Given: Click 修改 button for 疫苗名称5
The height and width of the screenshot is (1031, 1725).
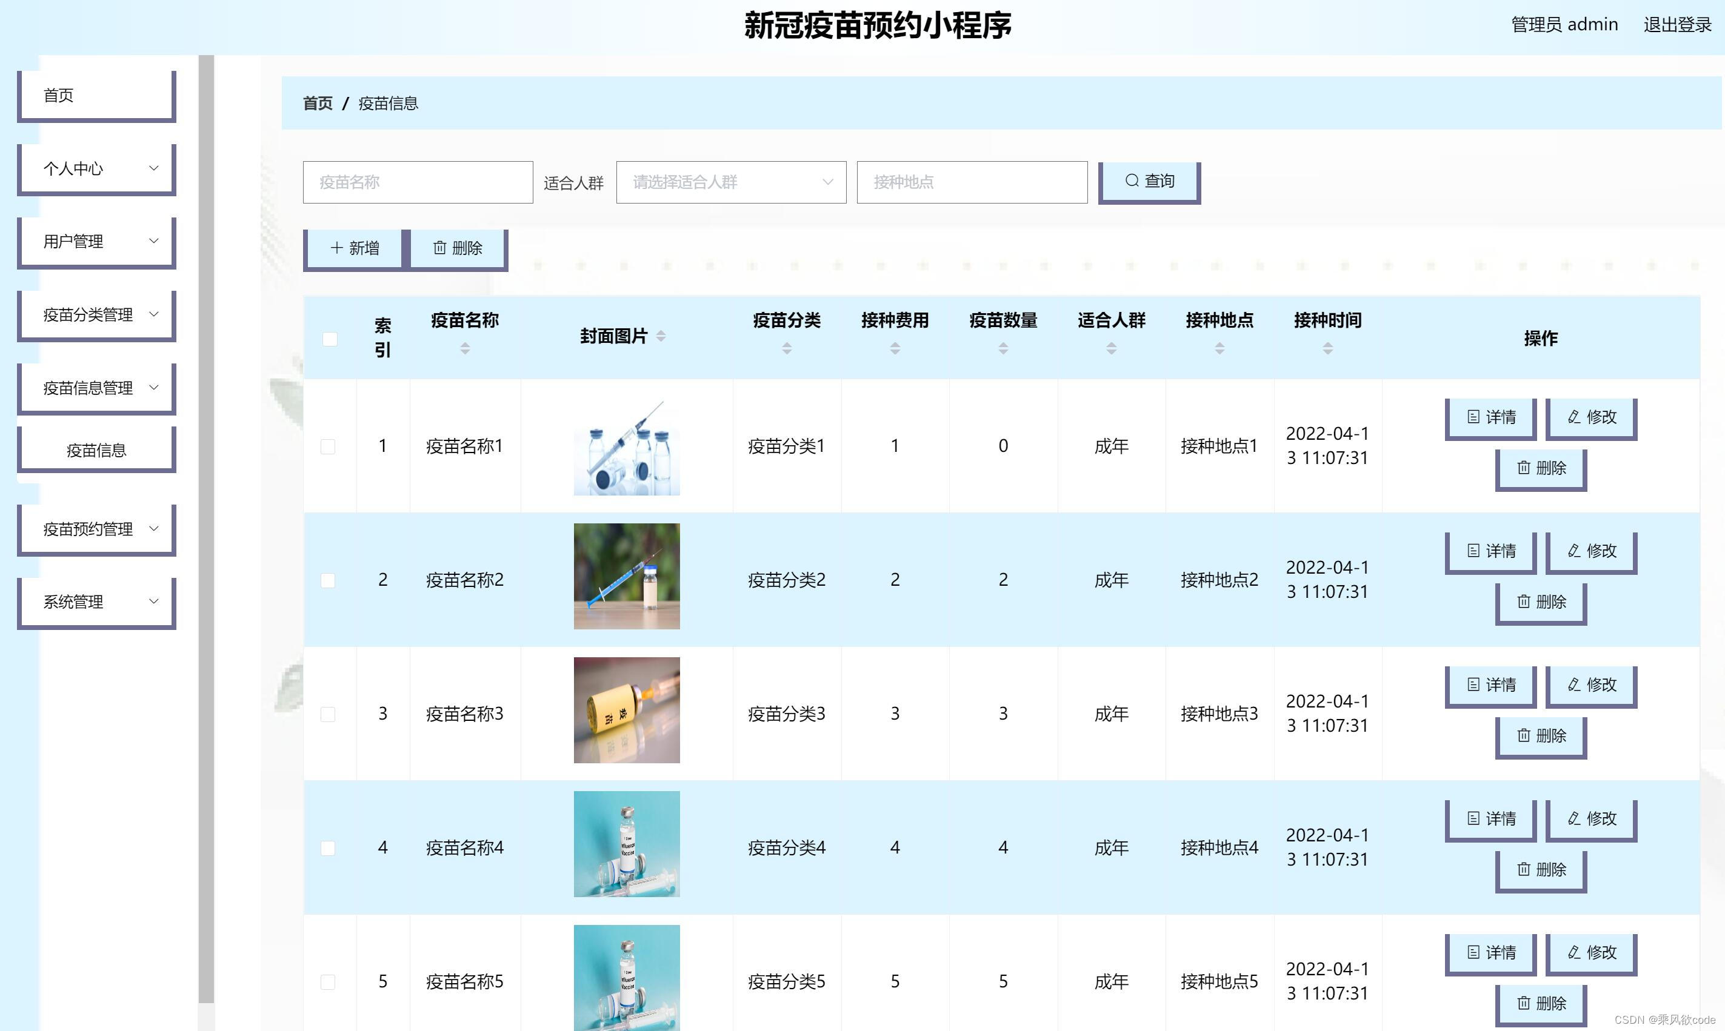Looking at the screenshot, I should [1591, 952].
